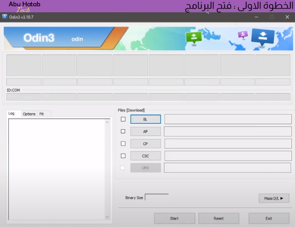This screenshot has height=227, width=295.
Task: Switch to the Options tab
Action: coord(29,114)
